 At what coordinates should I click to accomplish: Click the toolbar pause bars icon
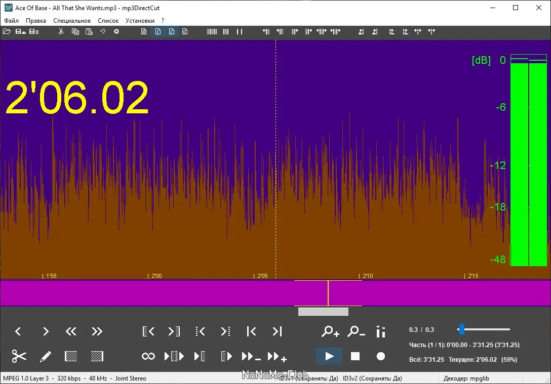pyautogui.click(x=240, y=31)
